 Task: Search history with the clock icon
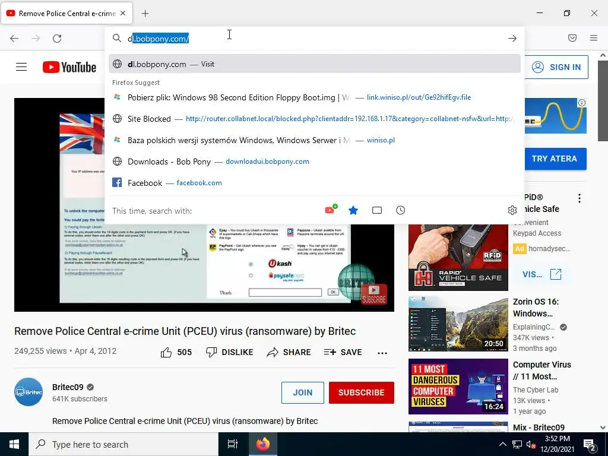[x=401, y=210]
